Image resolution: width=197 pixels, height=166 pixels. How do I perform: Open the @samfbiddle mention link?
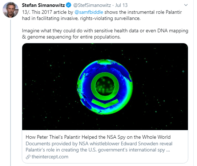89,12
